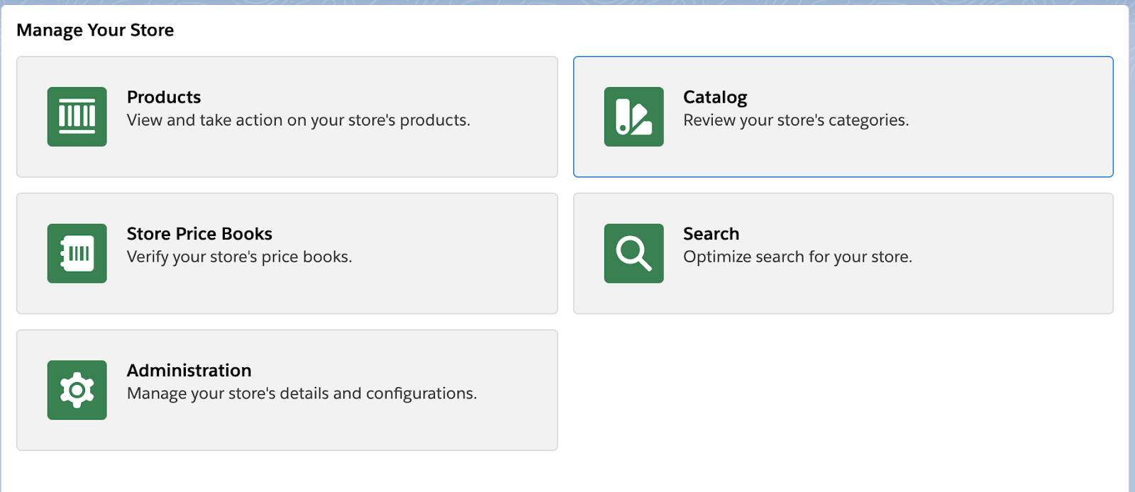The height and width of the screenshot is (492, 1135).
Task: Click the Search magnifying glass icon
Action: coord(633,254)
